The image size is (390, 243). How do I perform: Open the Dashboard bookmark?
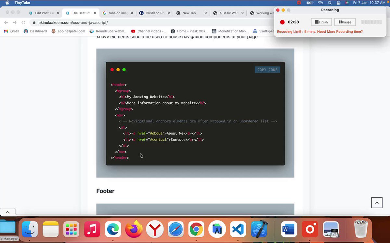coord(35,31)
